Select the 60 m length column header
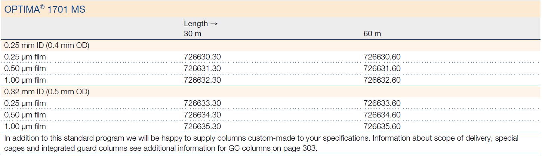 [x=372, y=34]
